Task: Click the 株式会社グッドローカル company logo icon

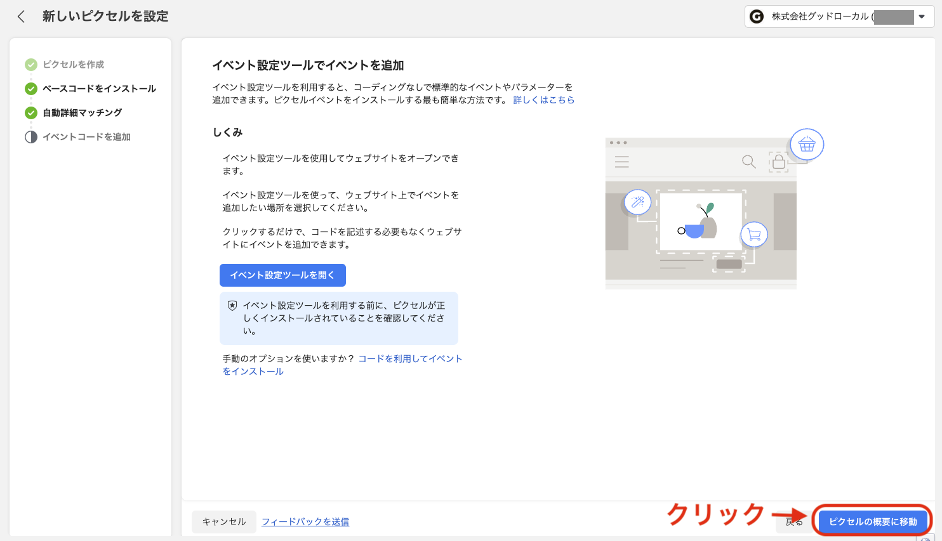Action: [x=756, y=16]
